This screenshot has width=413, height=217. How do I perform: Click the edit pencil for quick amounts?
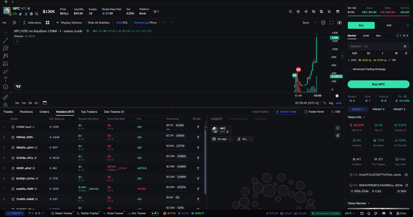point(406,53)
